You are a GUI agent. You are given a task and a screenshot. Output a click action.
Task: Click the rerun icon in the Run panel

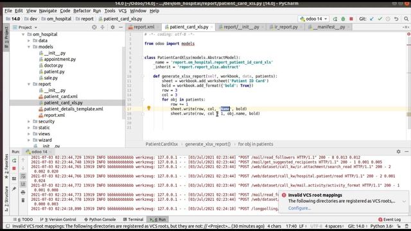point(14,160)
